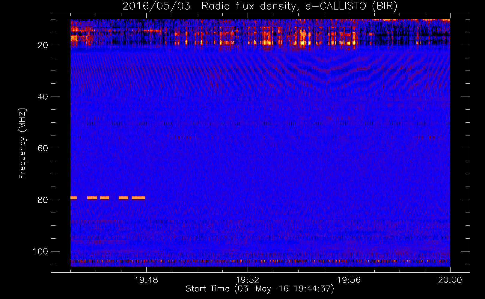
Task: Click the plot title "Radio flux density, e-CALLISTO (BIR)"
Action: coord(299,6)
